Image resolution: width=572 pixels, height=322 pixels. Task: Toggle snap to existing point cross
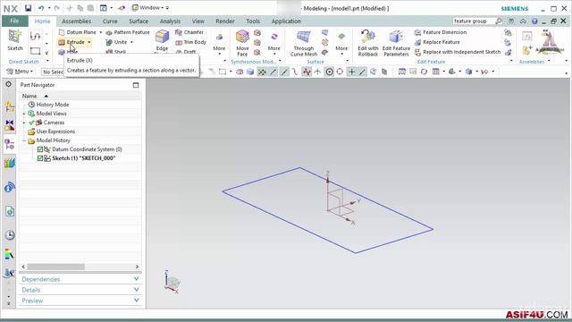point(351,72)
